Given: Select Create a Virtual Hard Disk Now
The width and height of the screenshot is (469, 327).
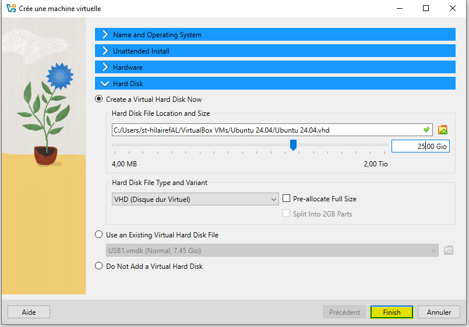Looking at the screenshot, I should [x=99, y=99].
